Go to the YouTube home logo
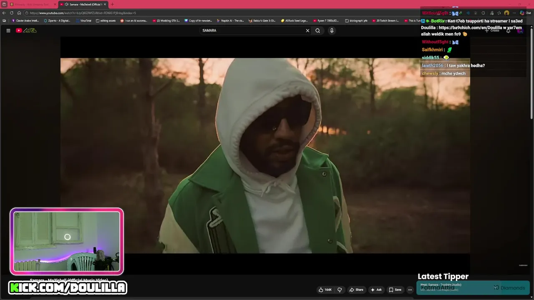 point(26,30)
